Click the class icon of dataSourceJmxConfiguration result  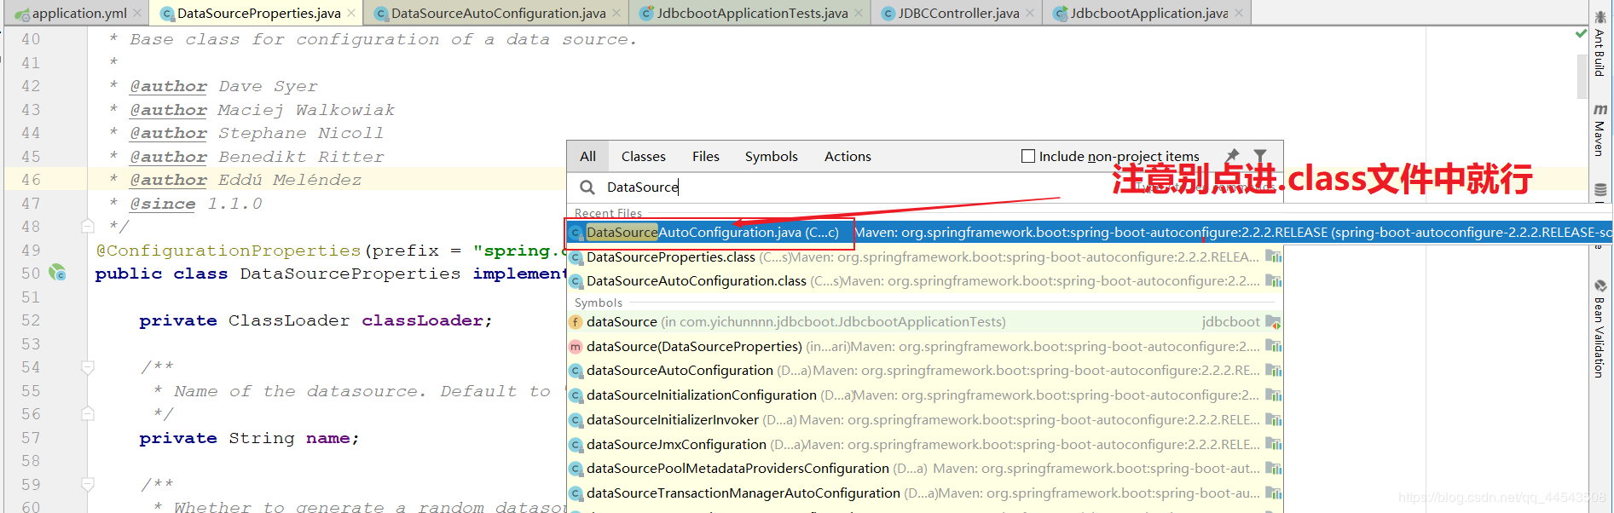(576, 445)
